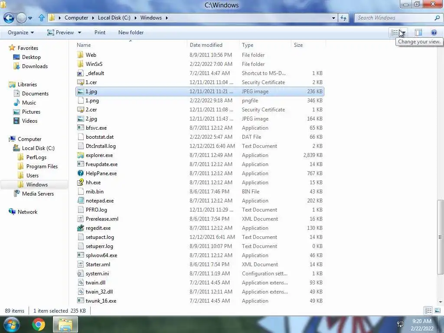
Task: Select Network in the navigation pane
Action: point(27,212)
